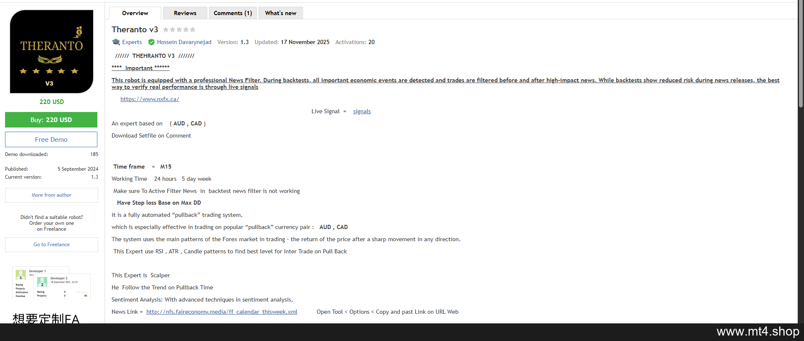Click the Theranto V3 product logo

tap(52, 51)
